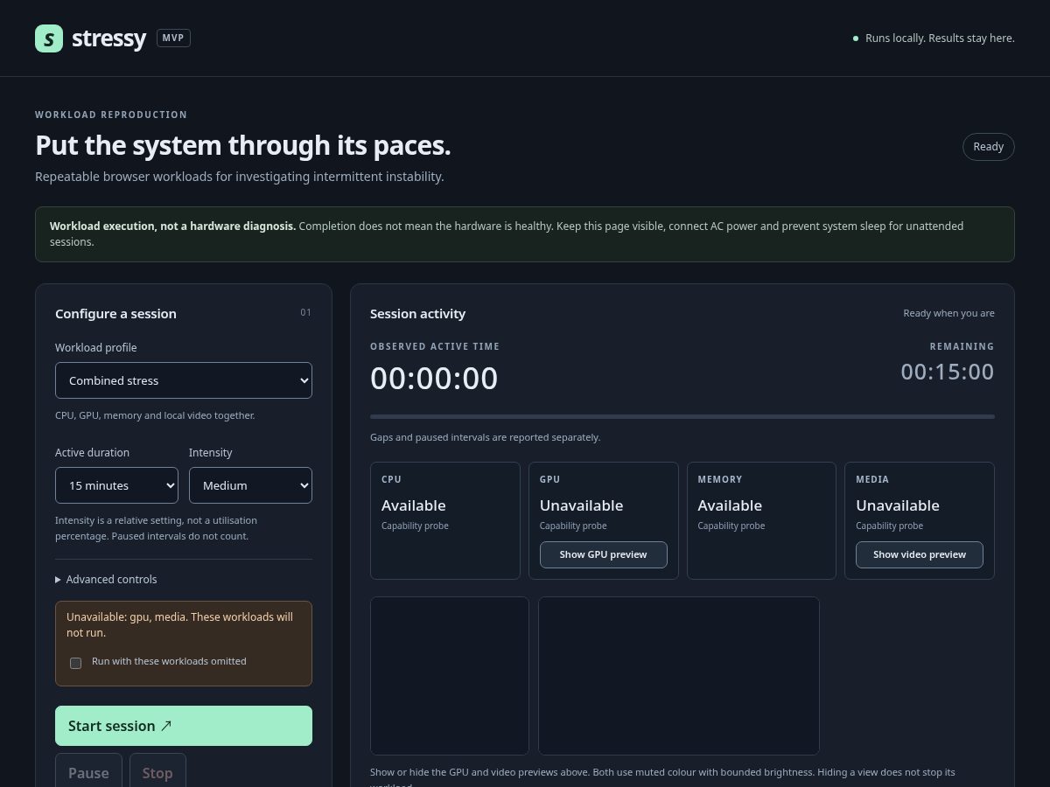Viewport: 1050px width, 787px height.
Task: Click the 'Configure a session' heading
Action: click(115, 314)
